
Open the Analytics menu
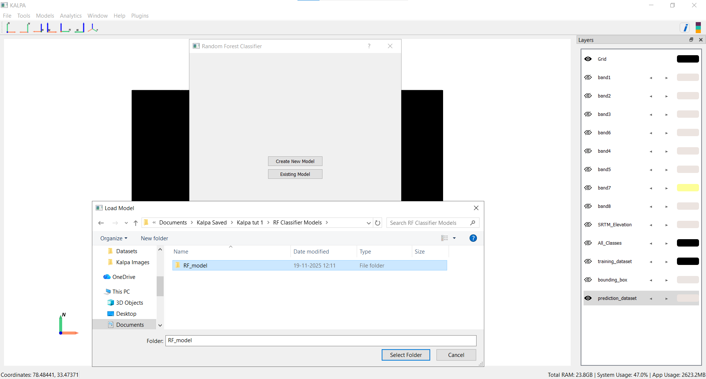[x=71, y=16]
